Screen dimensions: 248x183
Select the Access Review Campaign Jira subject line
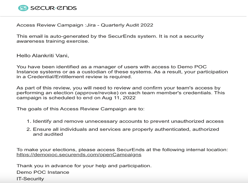coord(85,25)
